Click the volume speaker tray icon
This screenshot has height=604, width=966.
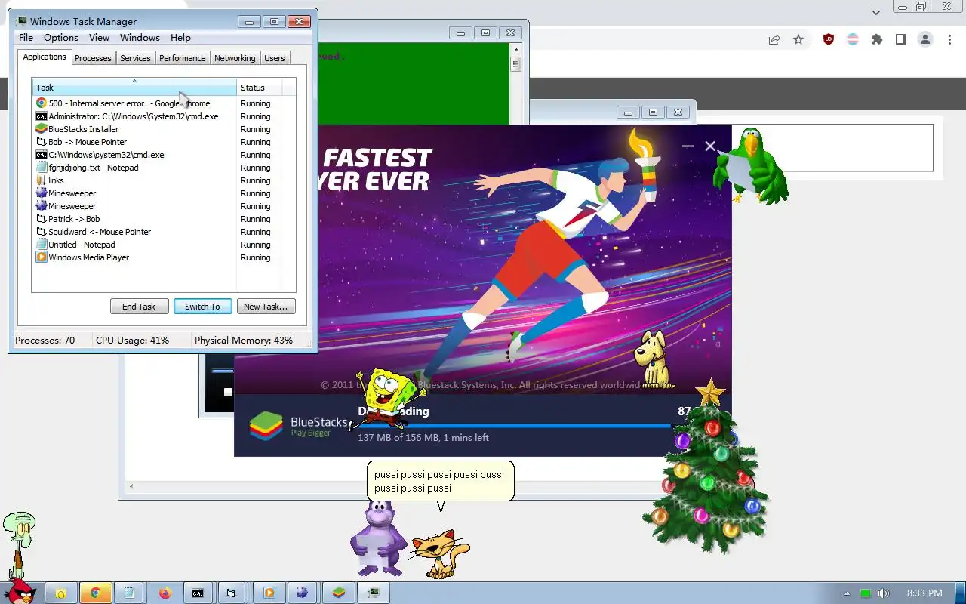pyautogui.click(x=884, y=593)
